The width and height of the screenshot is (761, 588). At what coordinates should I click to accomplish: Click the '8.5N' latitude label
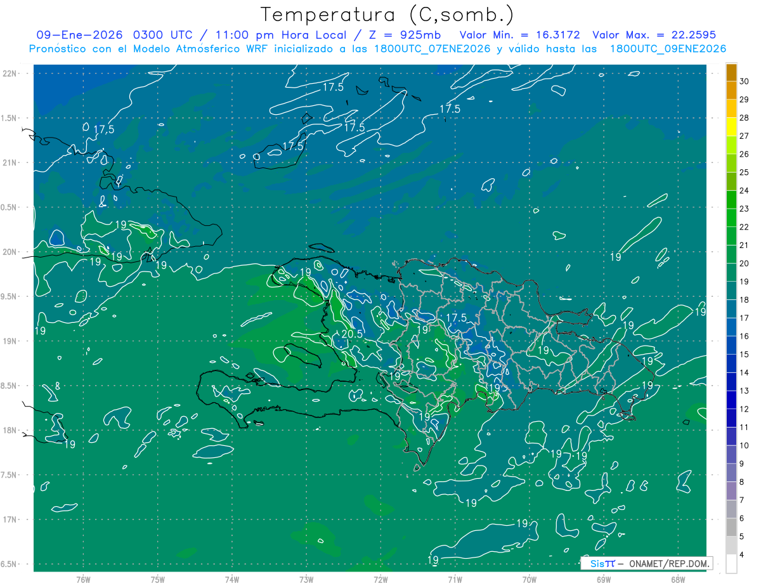9,386
